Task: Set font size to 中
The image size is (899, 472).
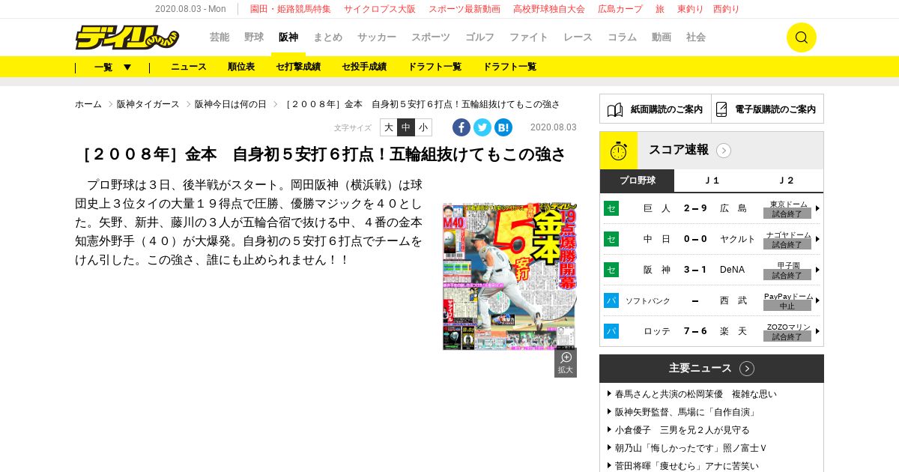Action: [406, 127]
